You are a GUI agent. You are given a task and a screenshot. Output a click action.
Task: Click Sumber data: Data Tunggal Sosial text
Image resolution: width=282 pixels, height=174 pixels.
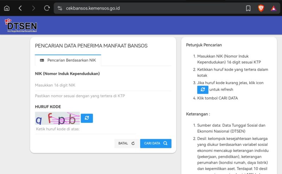click(x=231, y=128)
